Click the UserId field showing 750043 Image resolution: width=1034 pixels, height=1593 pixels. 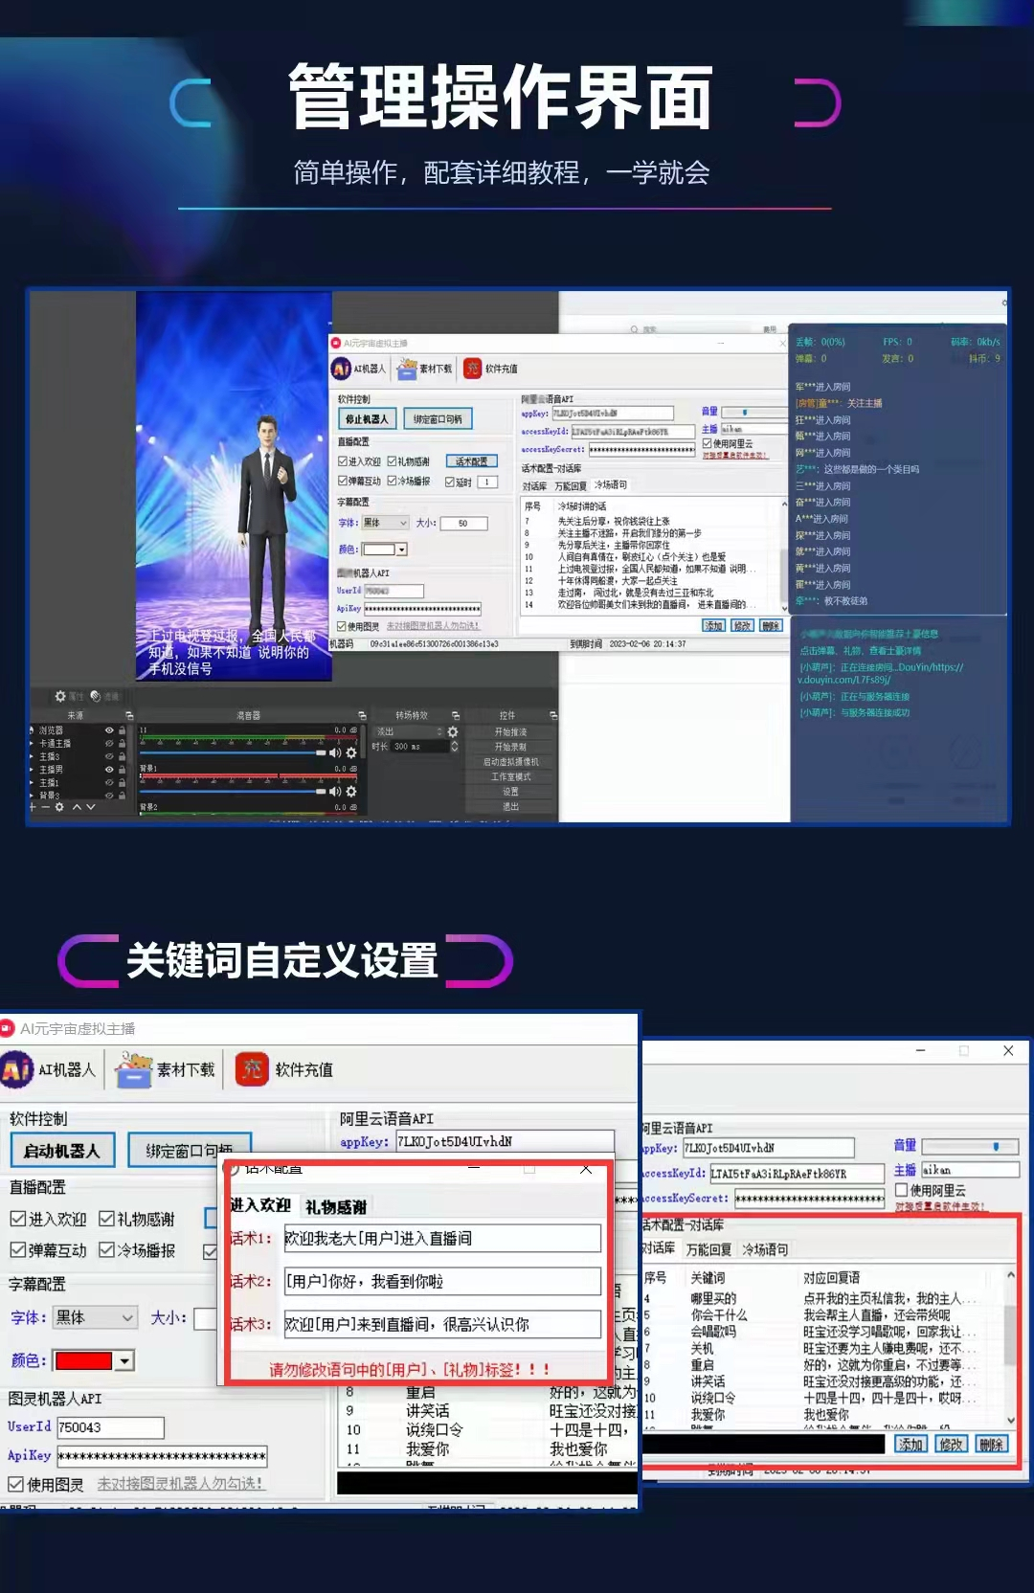pos(110,1427)
